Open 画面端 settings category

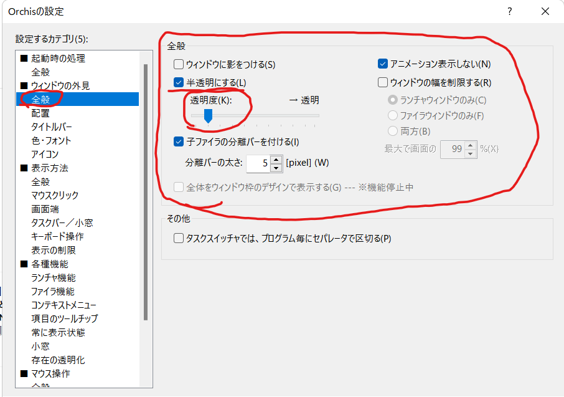tap(45, 209)
